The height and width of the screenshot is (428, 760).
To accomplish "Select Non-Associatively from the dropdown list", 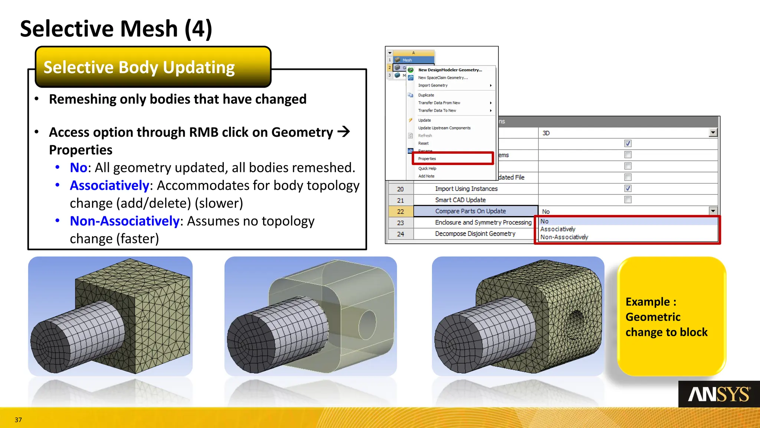I will tap(564, 237).
